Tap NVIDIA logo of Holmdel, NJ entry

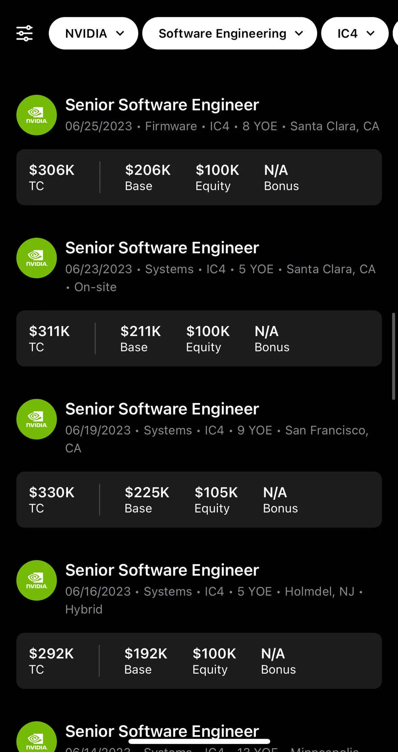click(36, 580)
